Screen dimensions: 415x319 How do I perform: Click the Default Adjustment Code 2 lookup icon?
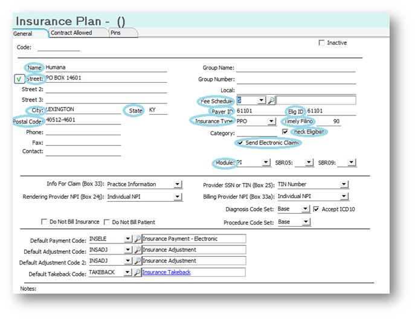(x=137, y=261)
